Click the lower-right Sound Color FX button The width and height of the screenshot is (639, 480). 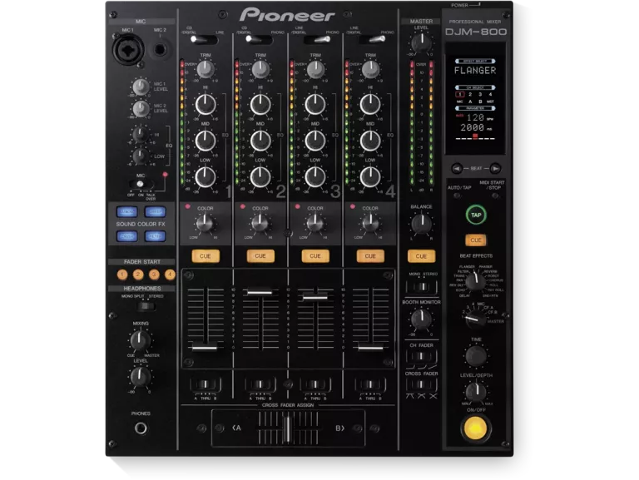156,236
